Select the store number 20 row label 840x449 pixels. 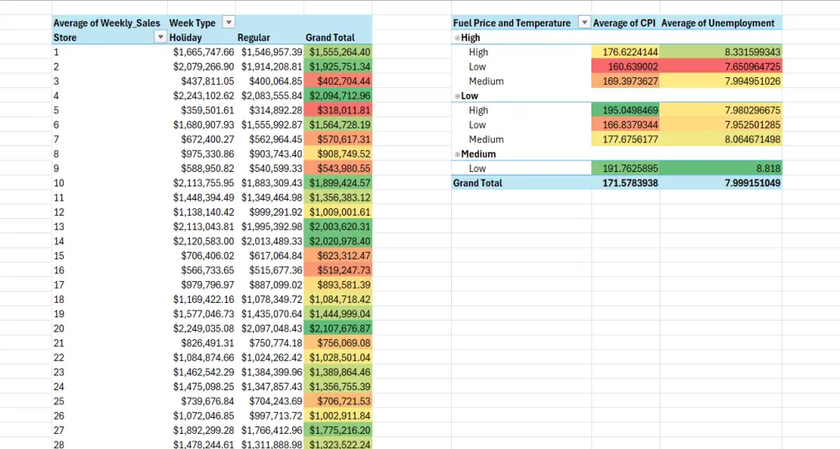point(110,328)
